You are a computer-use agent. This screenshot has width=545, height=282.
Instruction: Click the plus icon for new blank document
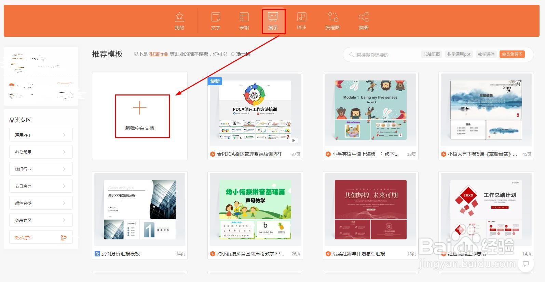click(140, 108)
